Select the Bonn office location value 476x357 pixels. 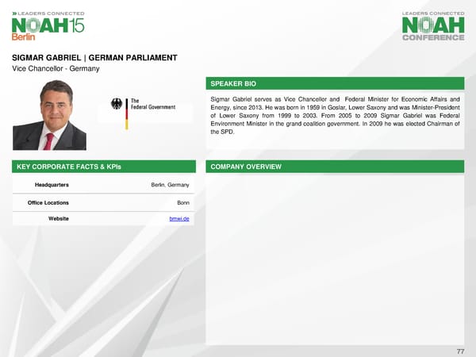182,202
